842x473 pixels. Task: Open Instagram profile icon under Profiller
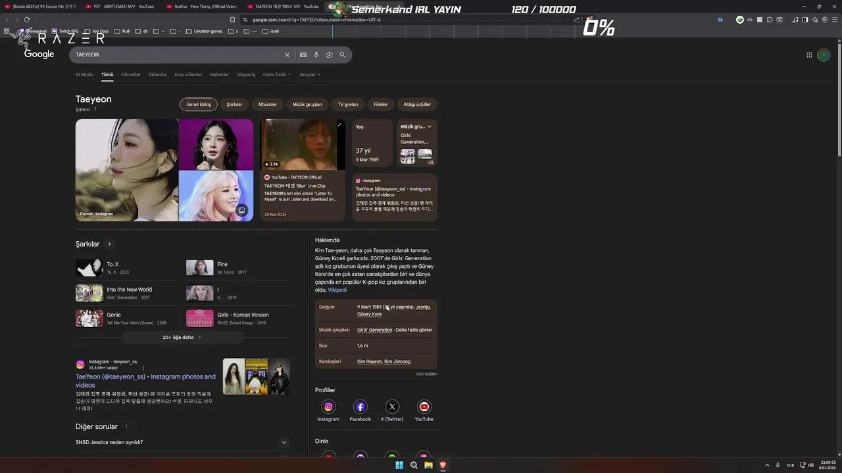[328, 407]
